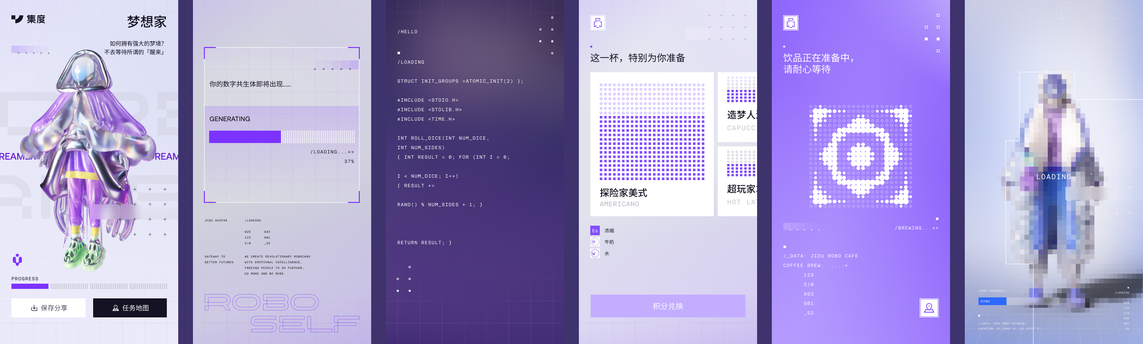
Task: Click the pixelated avatar figure behind LOADING
Action: [1055, 190]
